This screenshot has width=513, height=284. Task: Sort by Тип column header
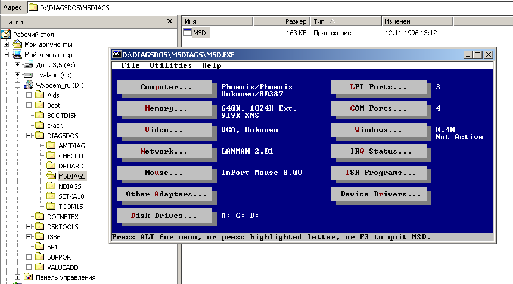click(x=346, y=21)
